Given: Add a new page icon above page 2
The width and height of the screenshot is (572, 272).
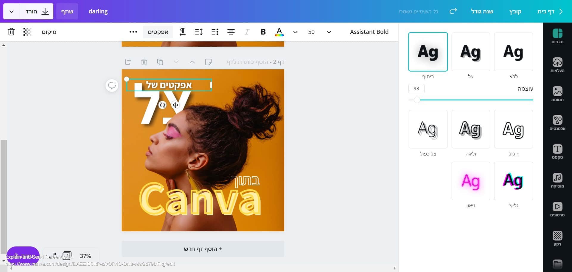Looking at the screenshot, I should coord(128,62).
